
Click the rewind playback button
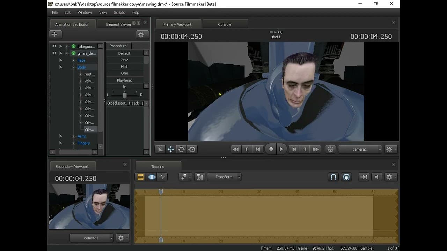[236, 149]
